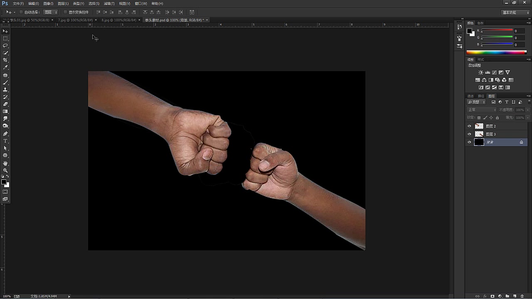Viewport: 532px width, 299px height.
Task: Click the red R color slider
Action: (497, 30)
